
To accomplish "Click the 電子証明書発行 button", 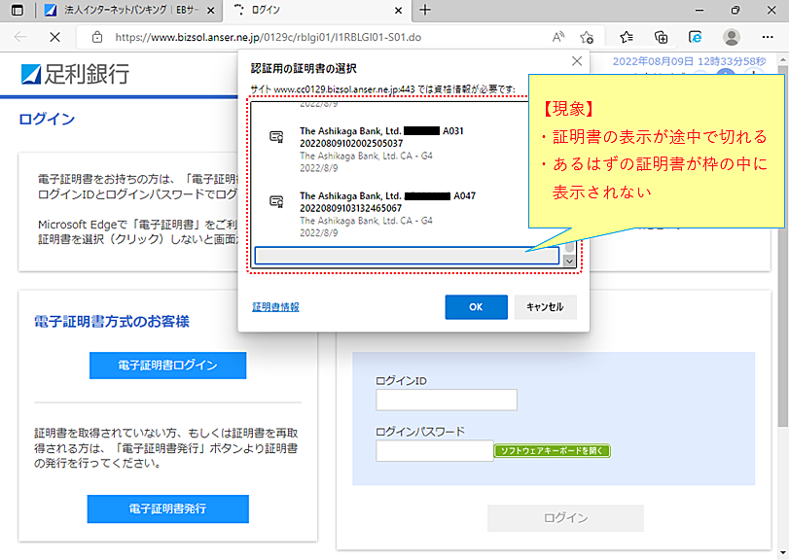I will pos(167,508).
